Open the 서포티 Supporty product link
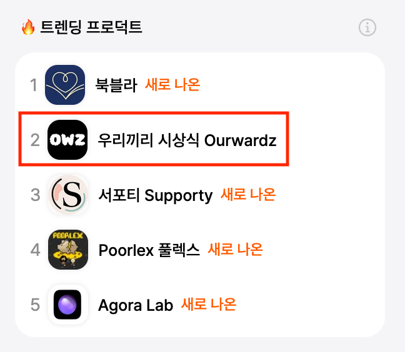This screenshot has height=352, width=405. (x=156, y=195)
